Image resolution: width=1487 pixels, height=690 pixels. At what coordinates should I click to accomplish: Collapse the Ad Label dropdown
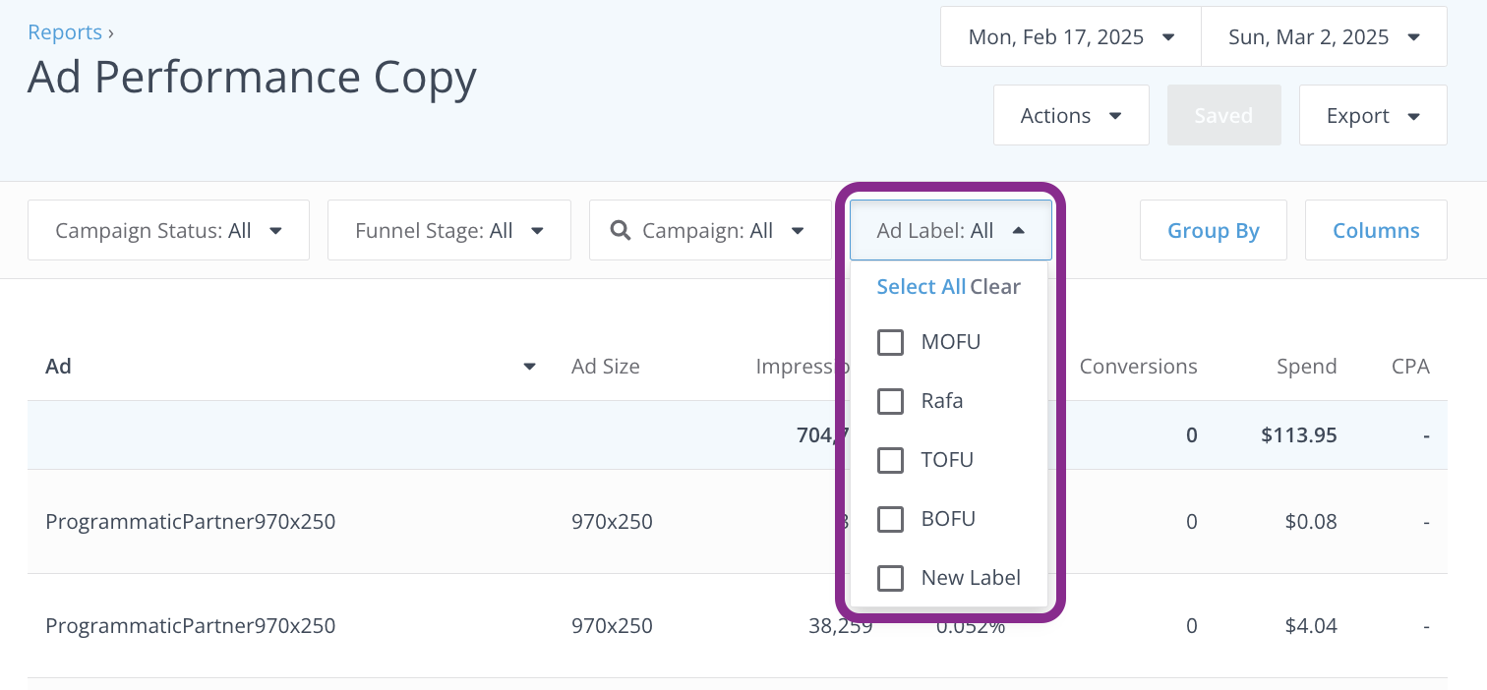coord(950,231)
